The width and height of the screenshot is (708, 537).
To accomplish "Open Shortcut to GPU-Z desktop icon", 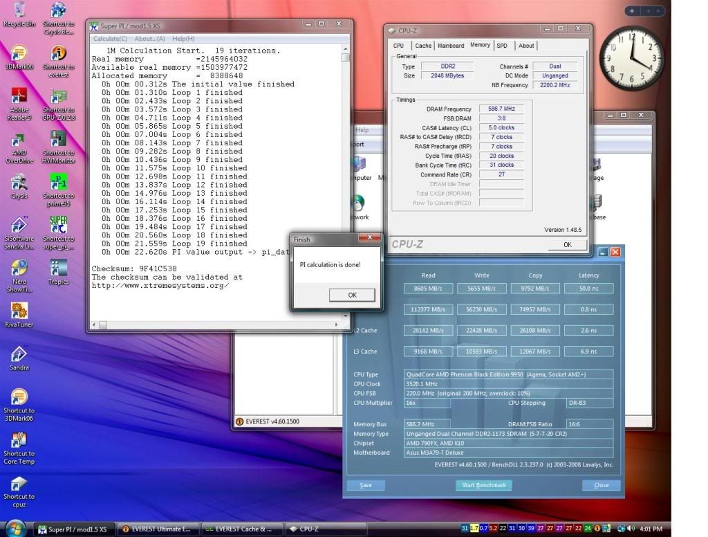I will point(59,104).
